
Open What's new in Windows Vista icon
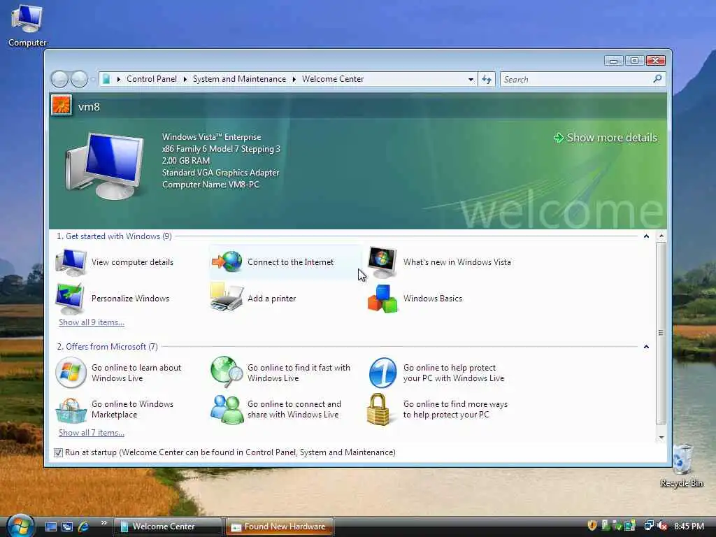click(x=382, y=262)
